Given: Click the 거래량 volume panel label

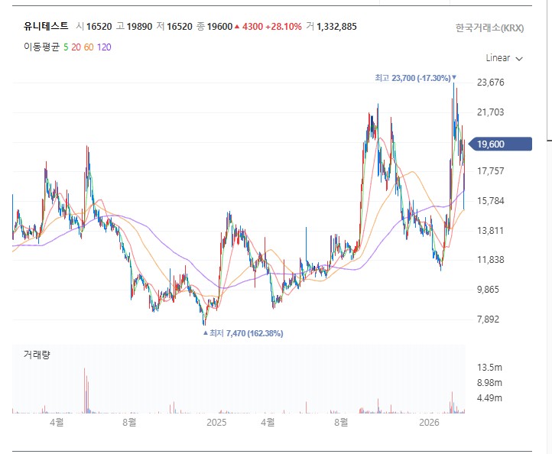Looking at the screenshot, I should click(x=37, y=355).
